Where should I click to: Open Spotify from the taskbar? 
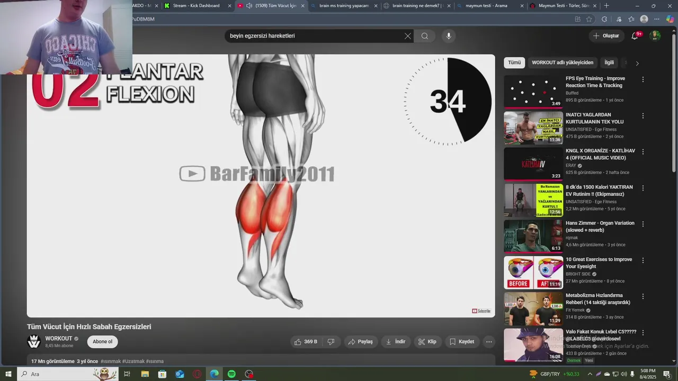tap(231, 374)
